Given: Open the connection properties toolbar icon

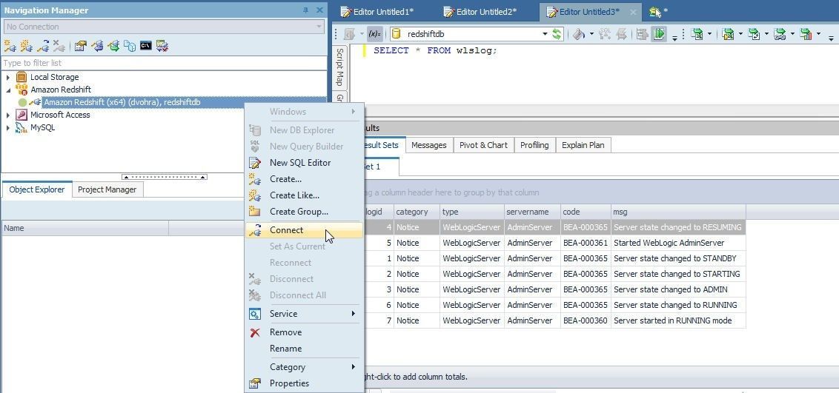Looking at the screenshot, I should pos(80,46).
